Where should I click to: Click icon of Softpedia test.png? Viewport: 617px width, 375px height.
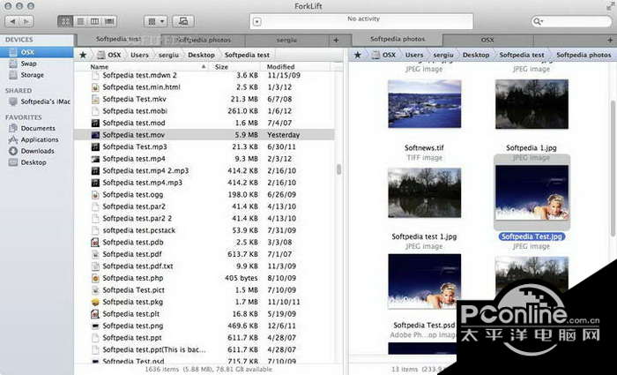coord(95,326)
